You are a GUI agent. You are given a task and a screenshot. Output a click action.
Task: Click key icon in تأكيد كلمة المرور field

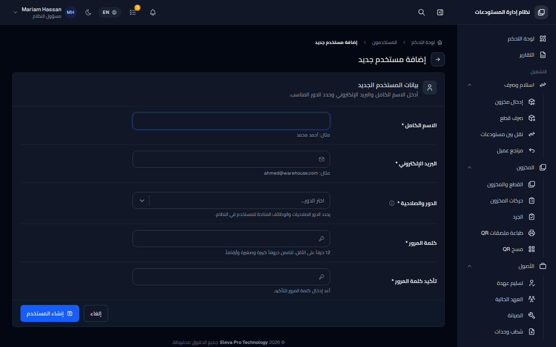(x=322, y=277)
